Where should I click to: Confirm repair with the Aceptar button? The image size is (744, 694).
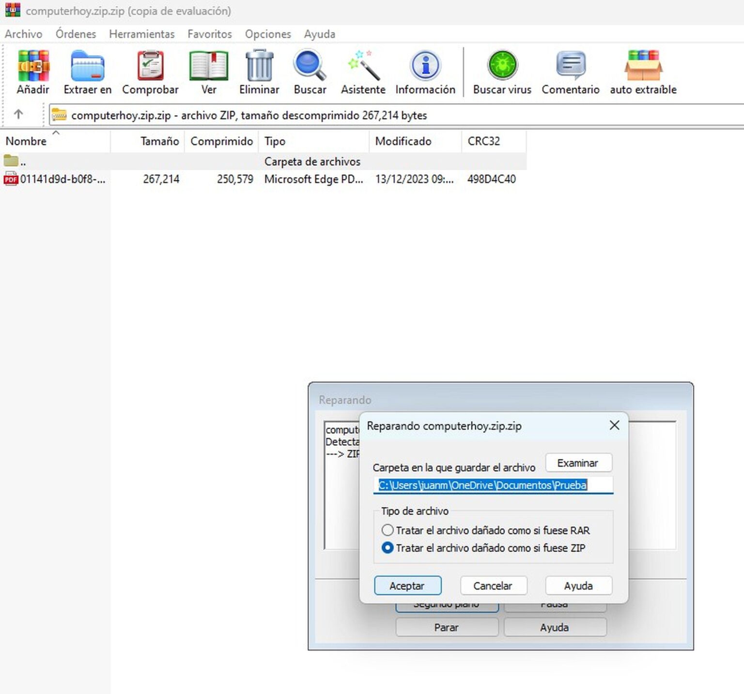click(x=407, y=586)
